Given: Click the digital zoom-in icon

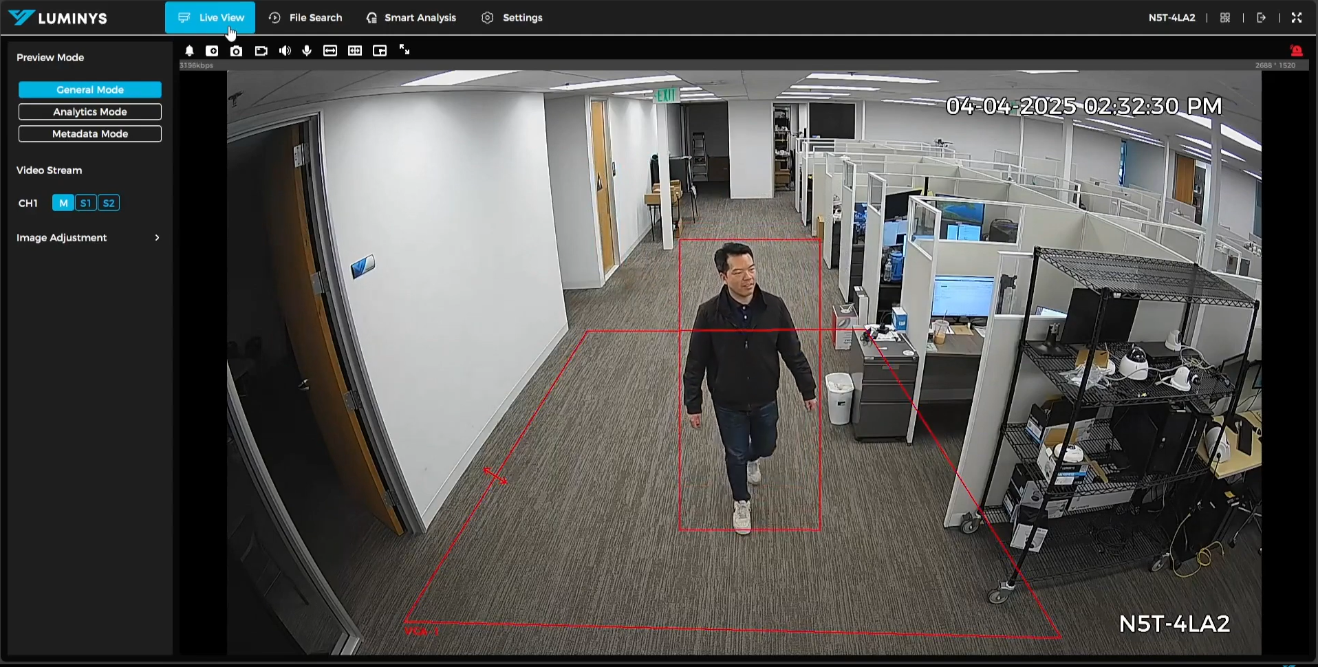Looking at the screenshot, I should click(x=213, y=51).
